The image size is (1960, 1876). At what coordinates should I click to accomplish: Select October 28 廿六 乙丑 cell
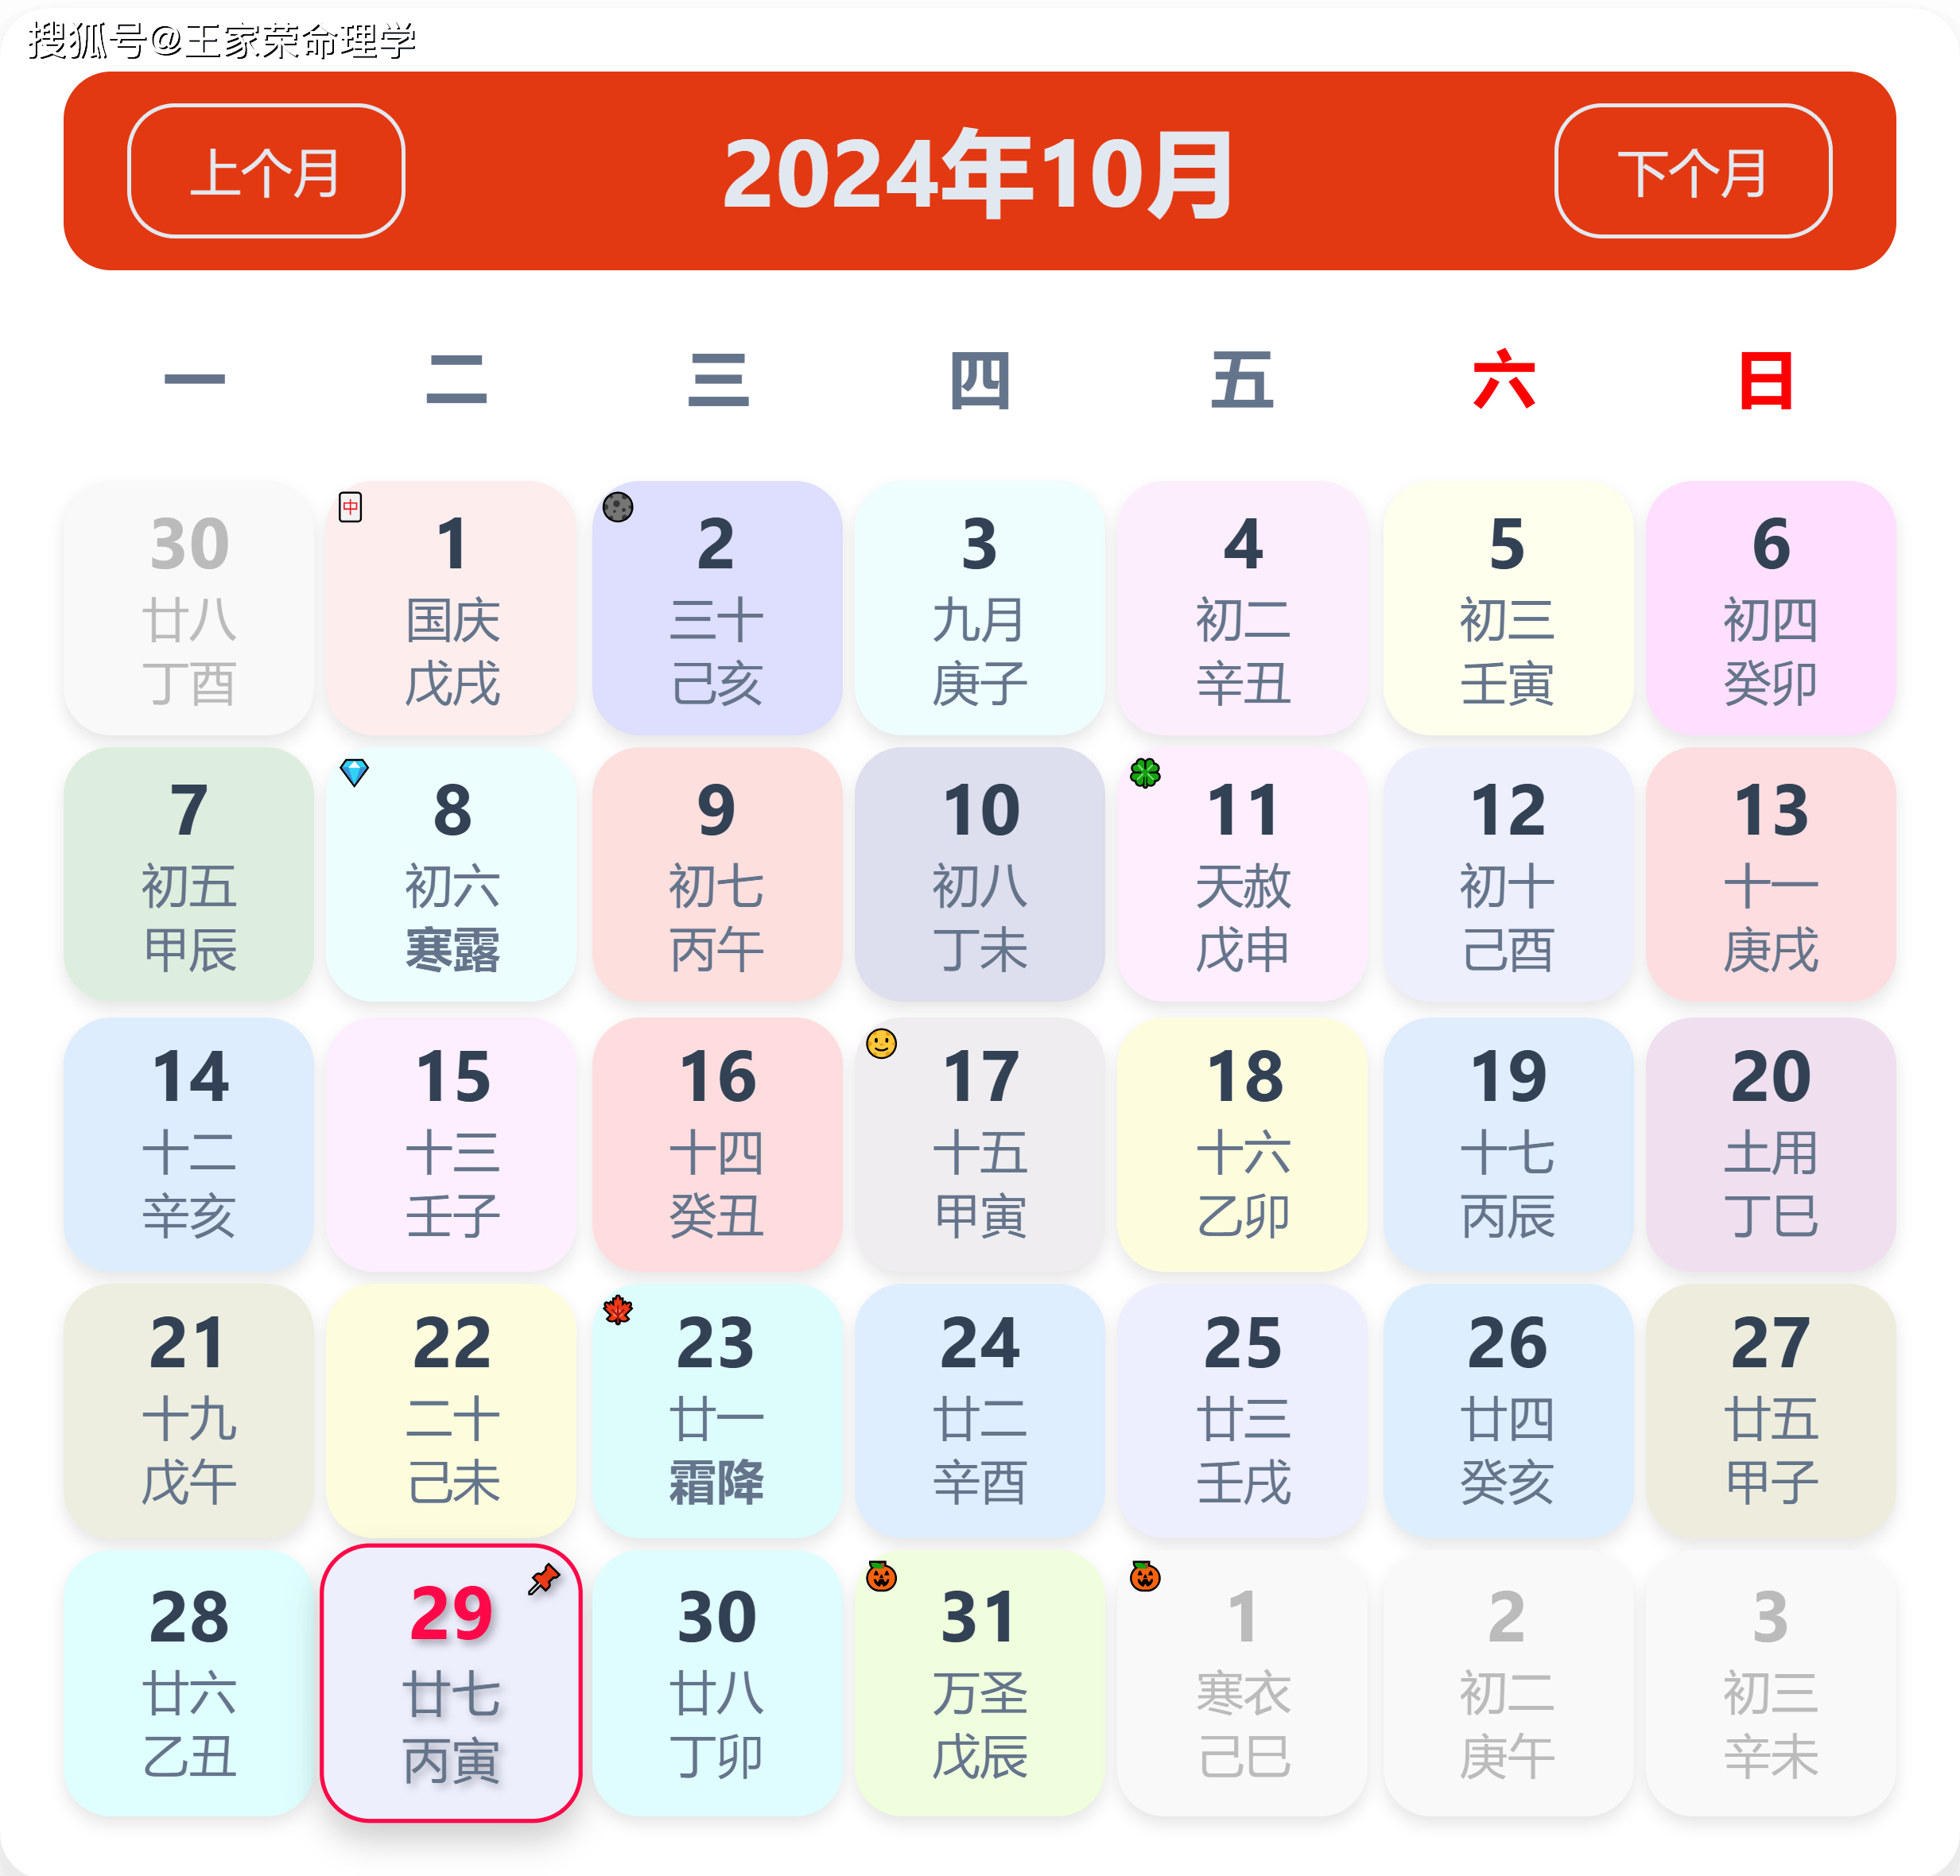pyautogui.click(x=189, y=1683)
